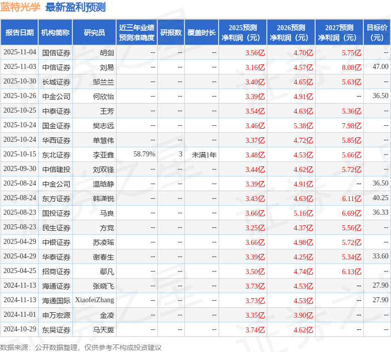The height and width of the screenshot is (352, 391).
Task: Click the 国金证券 institution cell
Action: point(56,126)
